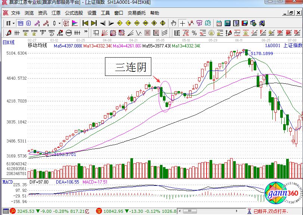Screen dimensions: 303x215
Task: Open the 交易委托 menu
Action: pos(137,13)
